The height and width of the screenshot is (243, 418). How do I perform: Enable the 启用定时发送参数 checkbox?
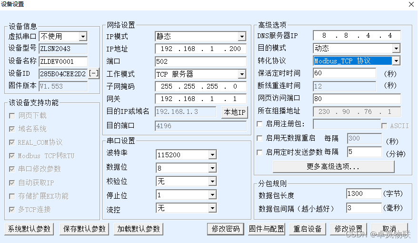(x=259, y=152)
